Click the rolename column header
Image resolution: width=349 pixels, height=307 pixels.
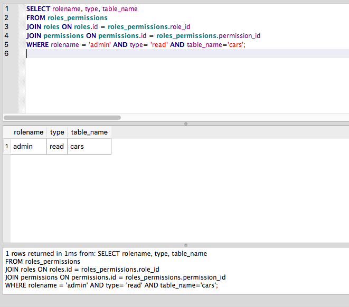point(29,132)
